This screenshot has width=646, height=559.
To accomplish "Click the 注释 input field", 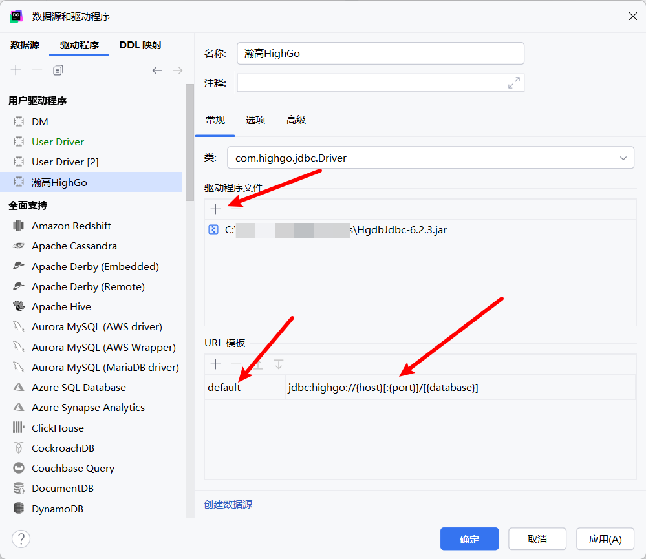I will (380, 83).
